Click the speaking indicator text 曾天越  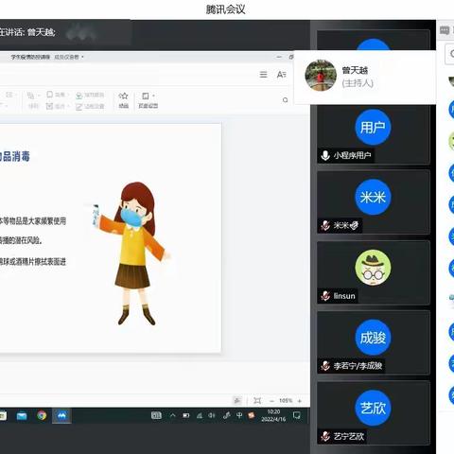pos(42,32)
